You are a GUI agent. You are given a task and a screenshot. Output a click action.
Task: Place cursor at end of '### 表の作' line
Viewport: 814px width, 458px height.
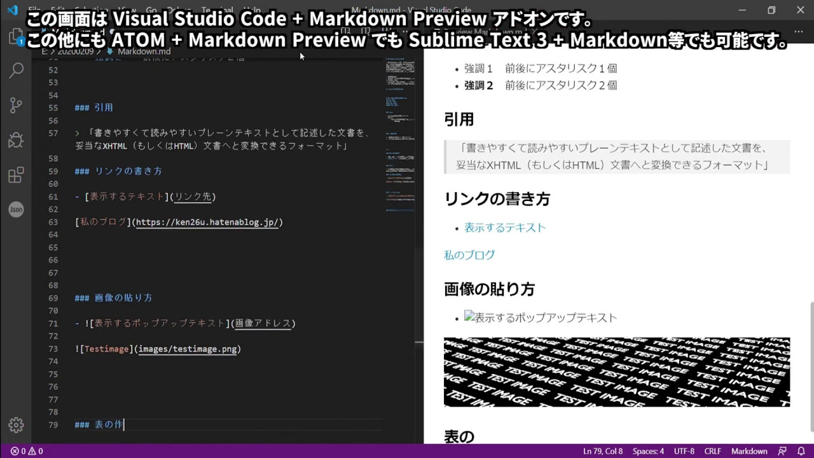coord(125,424)
